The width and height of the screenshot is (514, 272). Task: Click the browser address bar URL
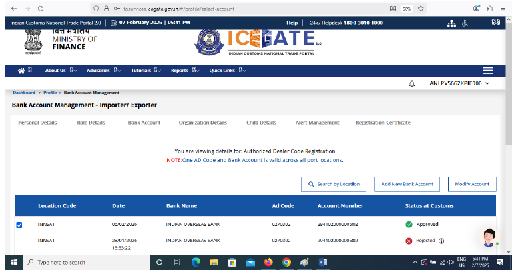tap(179, 9)
